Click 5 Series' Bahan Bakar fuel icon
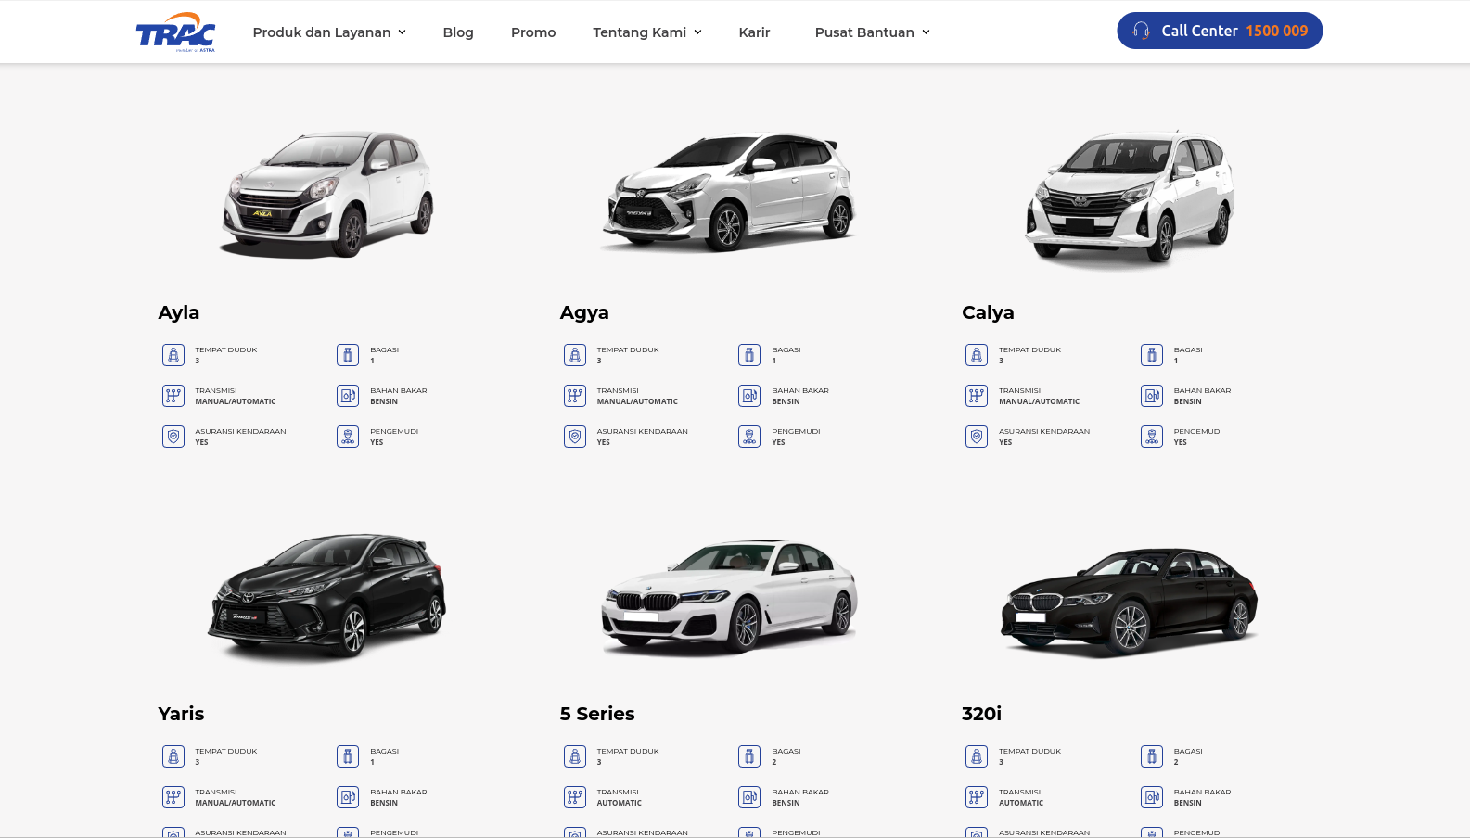This screenshot has width=1470, height=838. point(749,797)
